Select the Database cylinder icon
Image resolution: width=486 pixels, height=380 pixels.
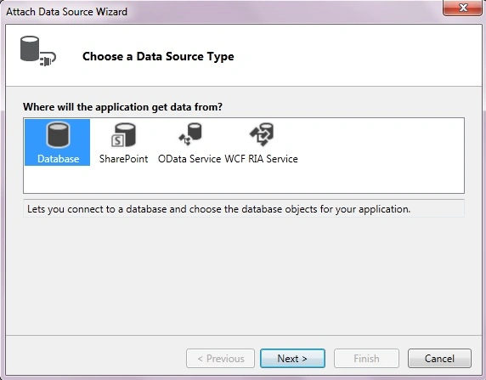coord(58,134)
